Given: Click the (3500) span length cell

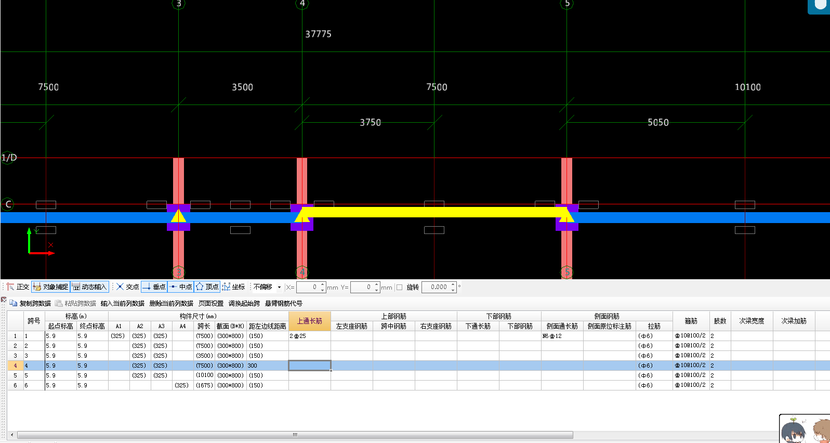Looking at the screenshot, I should (204, 356).
